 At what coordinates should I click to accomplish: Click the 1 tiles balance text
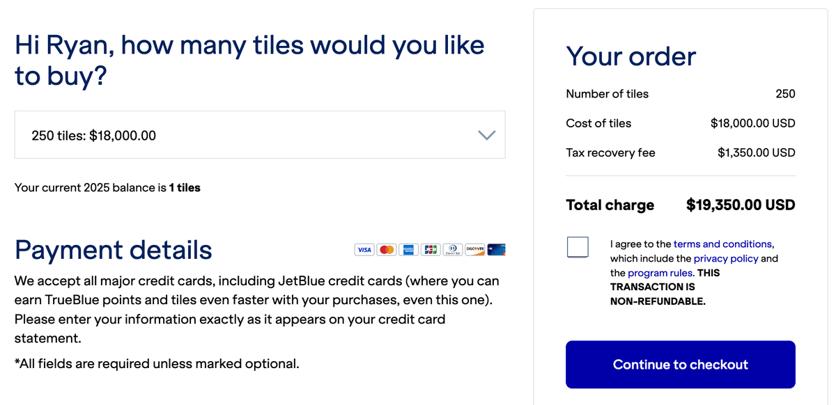[183, 187]
